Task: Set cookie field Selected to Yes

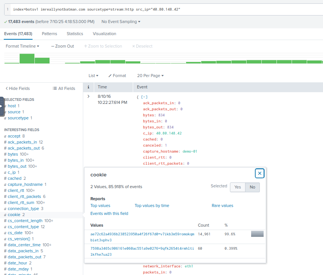Action: click(x=238, y=187)
